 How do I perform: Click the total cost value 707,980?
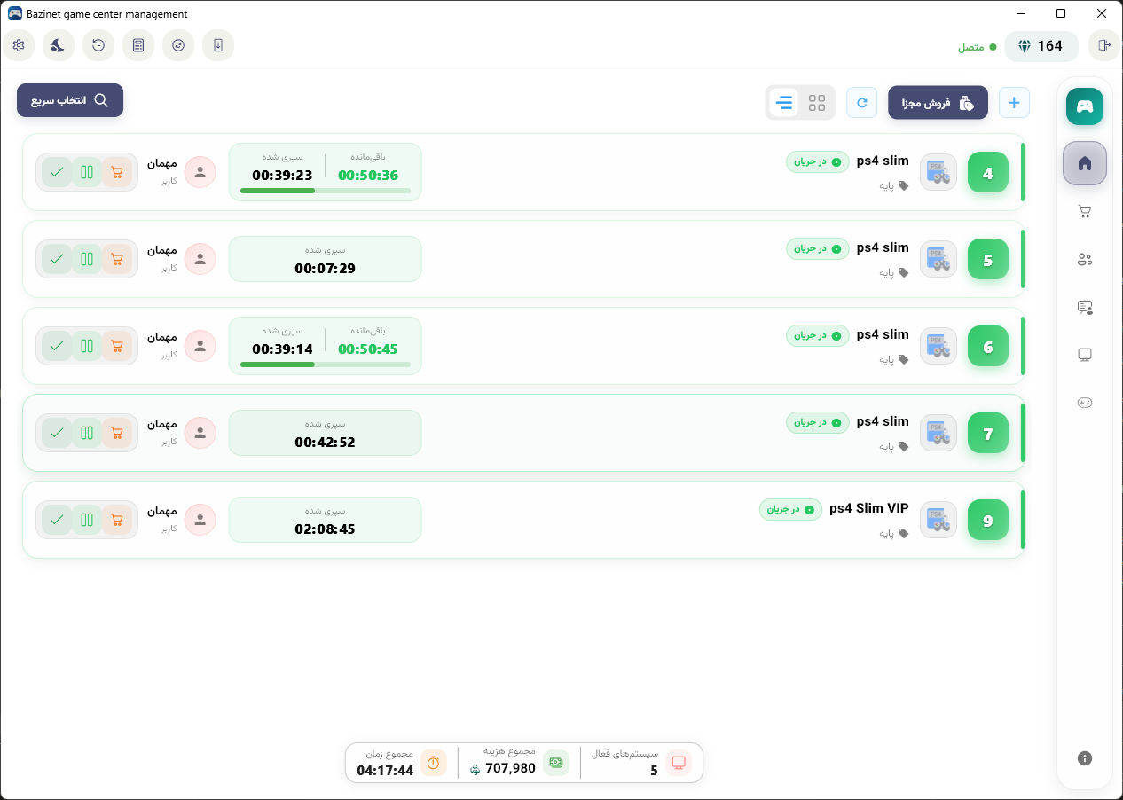coord(511,768)
